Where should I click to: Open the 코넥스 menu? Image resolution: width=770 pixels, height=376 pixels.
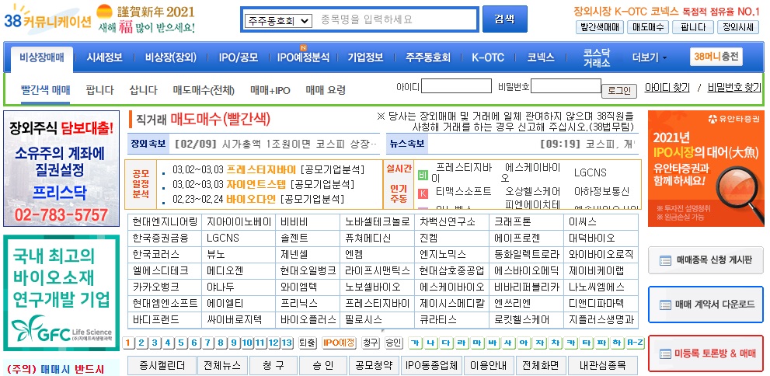(541, 57)
